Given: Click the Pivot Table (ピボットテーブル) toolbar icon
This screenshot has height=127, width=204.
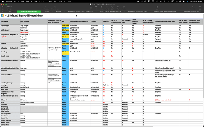Looking at the screenshot, I should coord(55,7).
